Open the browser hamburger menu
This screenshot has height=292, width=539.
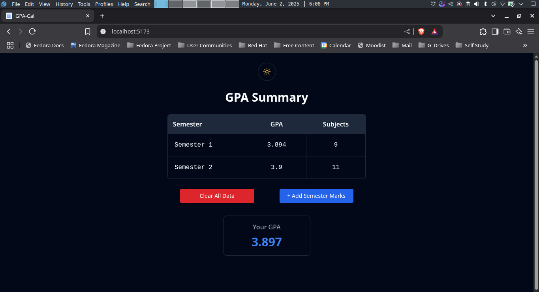531,32
